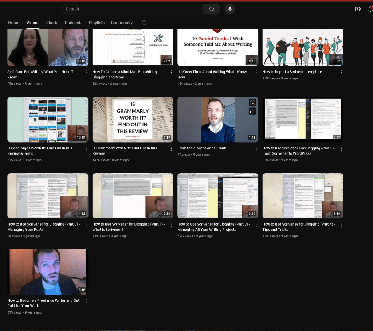Play the 33:18 Self-Care video thumbnail
This screenshot has height=331, width=373.
click(x=48, y=47)
